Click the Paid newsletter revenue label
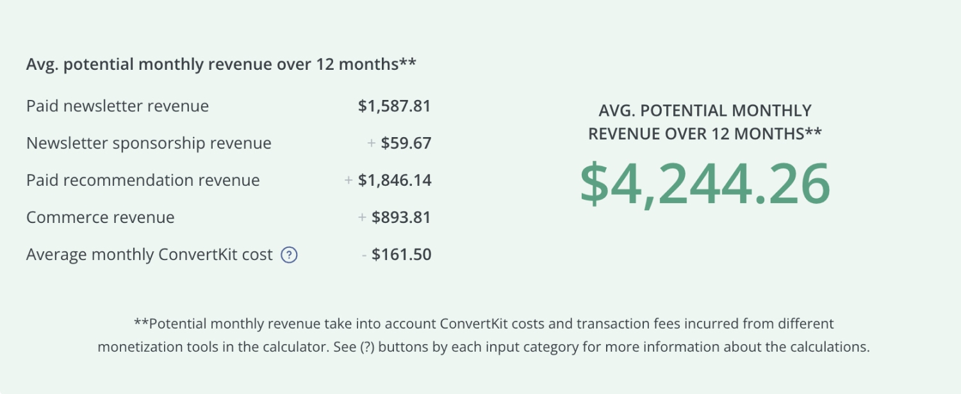The height and width of the screenshot is (394, 961). 117,106
